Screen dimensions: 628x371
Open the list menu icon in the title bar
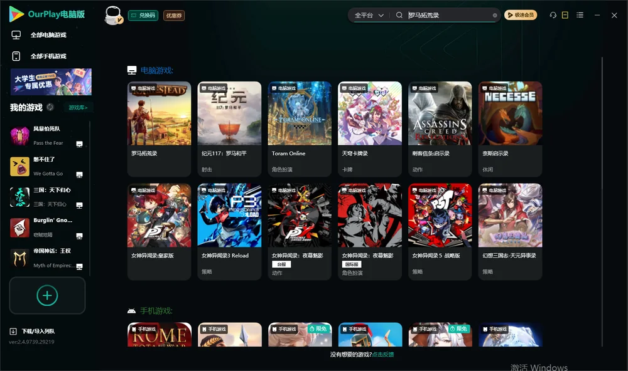pyautogui.click(x=580, y=15)
